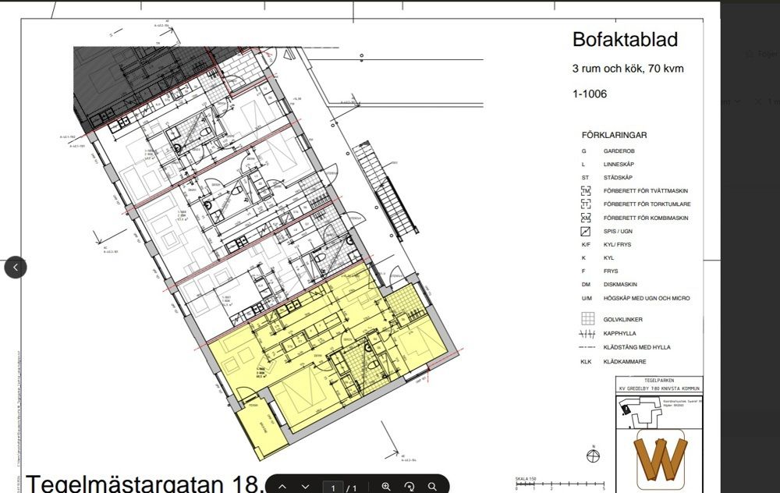The image size is (780, 493).
Task: Open search with the magnifying glass icon
Action: click(x=433, y=487)
